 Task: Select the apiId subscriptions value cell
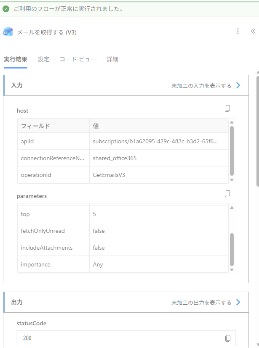(159, 141)
